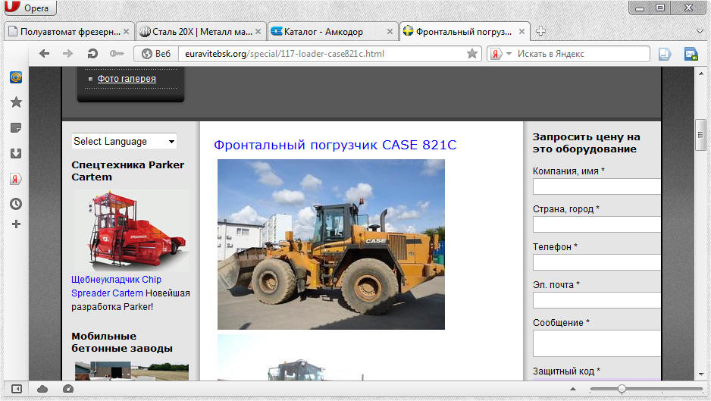This screenshot has width=711, height=401.
Task: Open the Bookmarks sidebar panel star
Action: 16,102
